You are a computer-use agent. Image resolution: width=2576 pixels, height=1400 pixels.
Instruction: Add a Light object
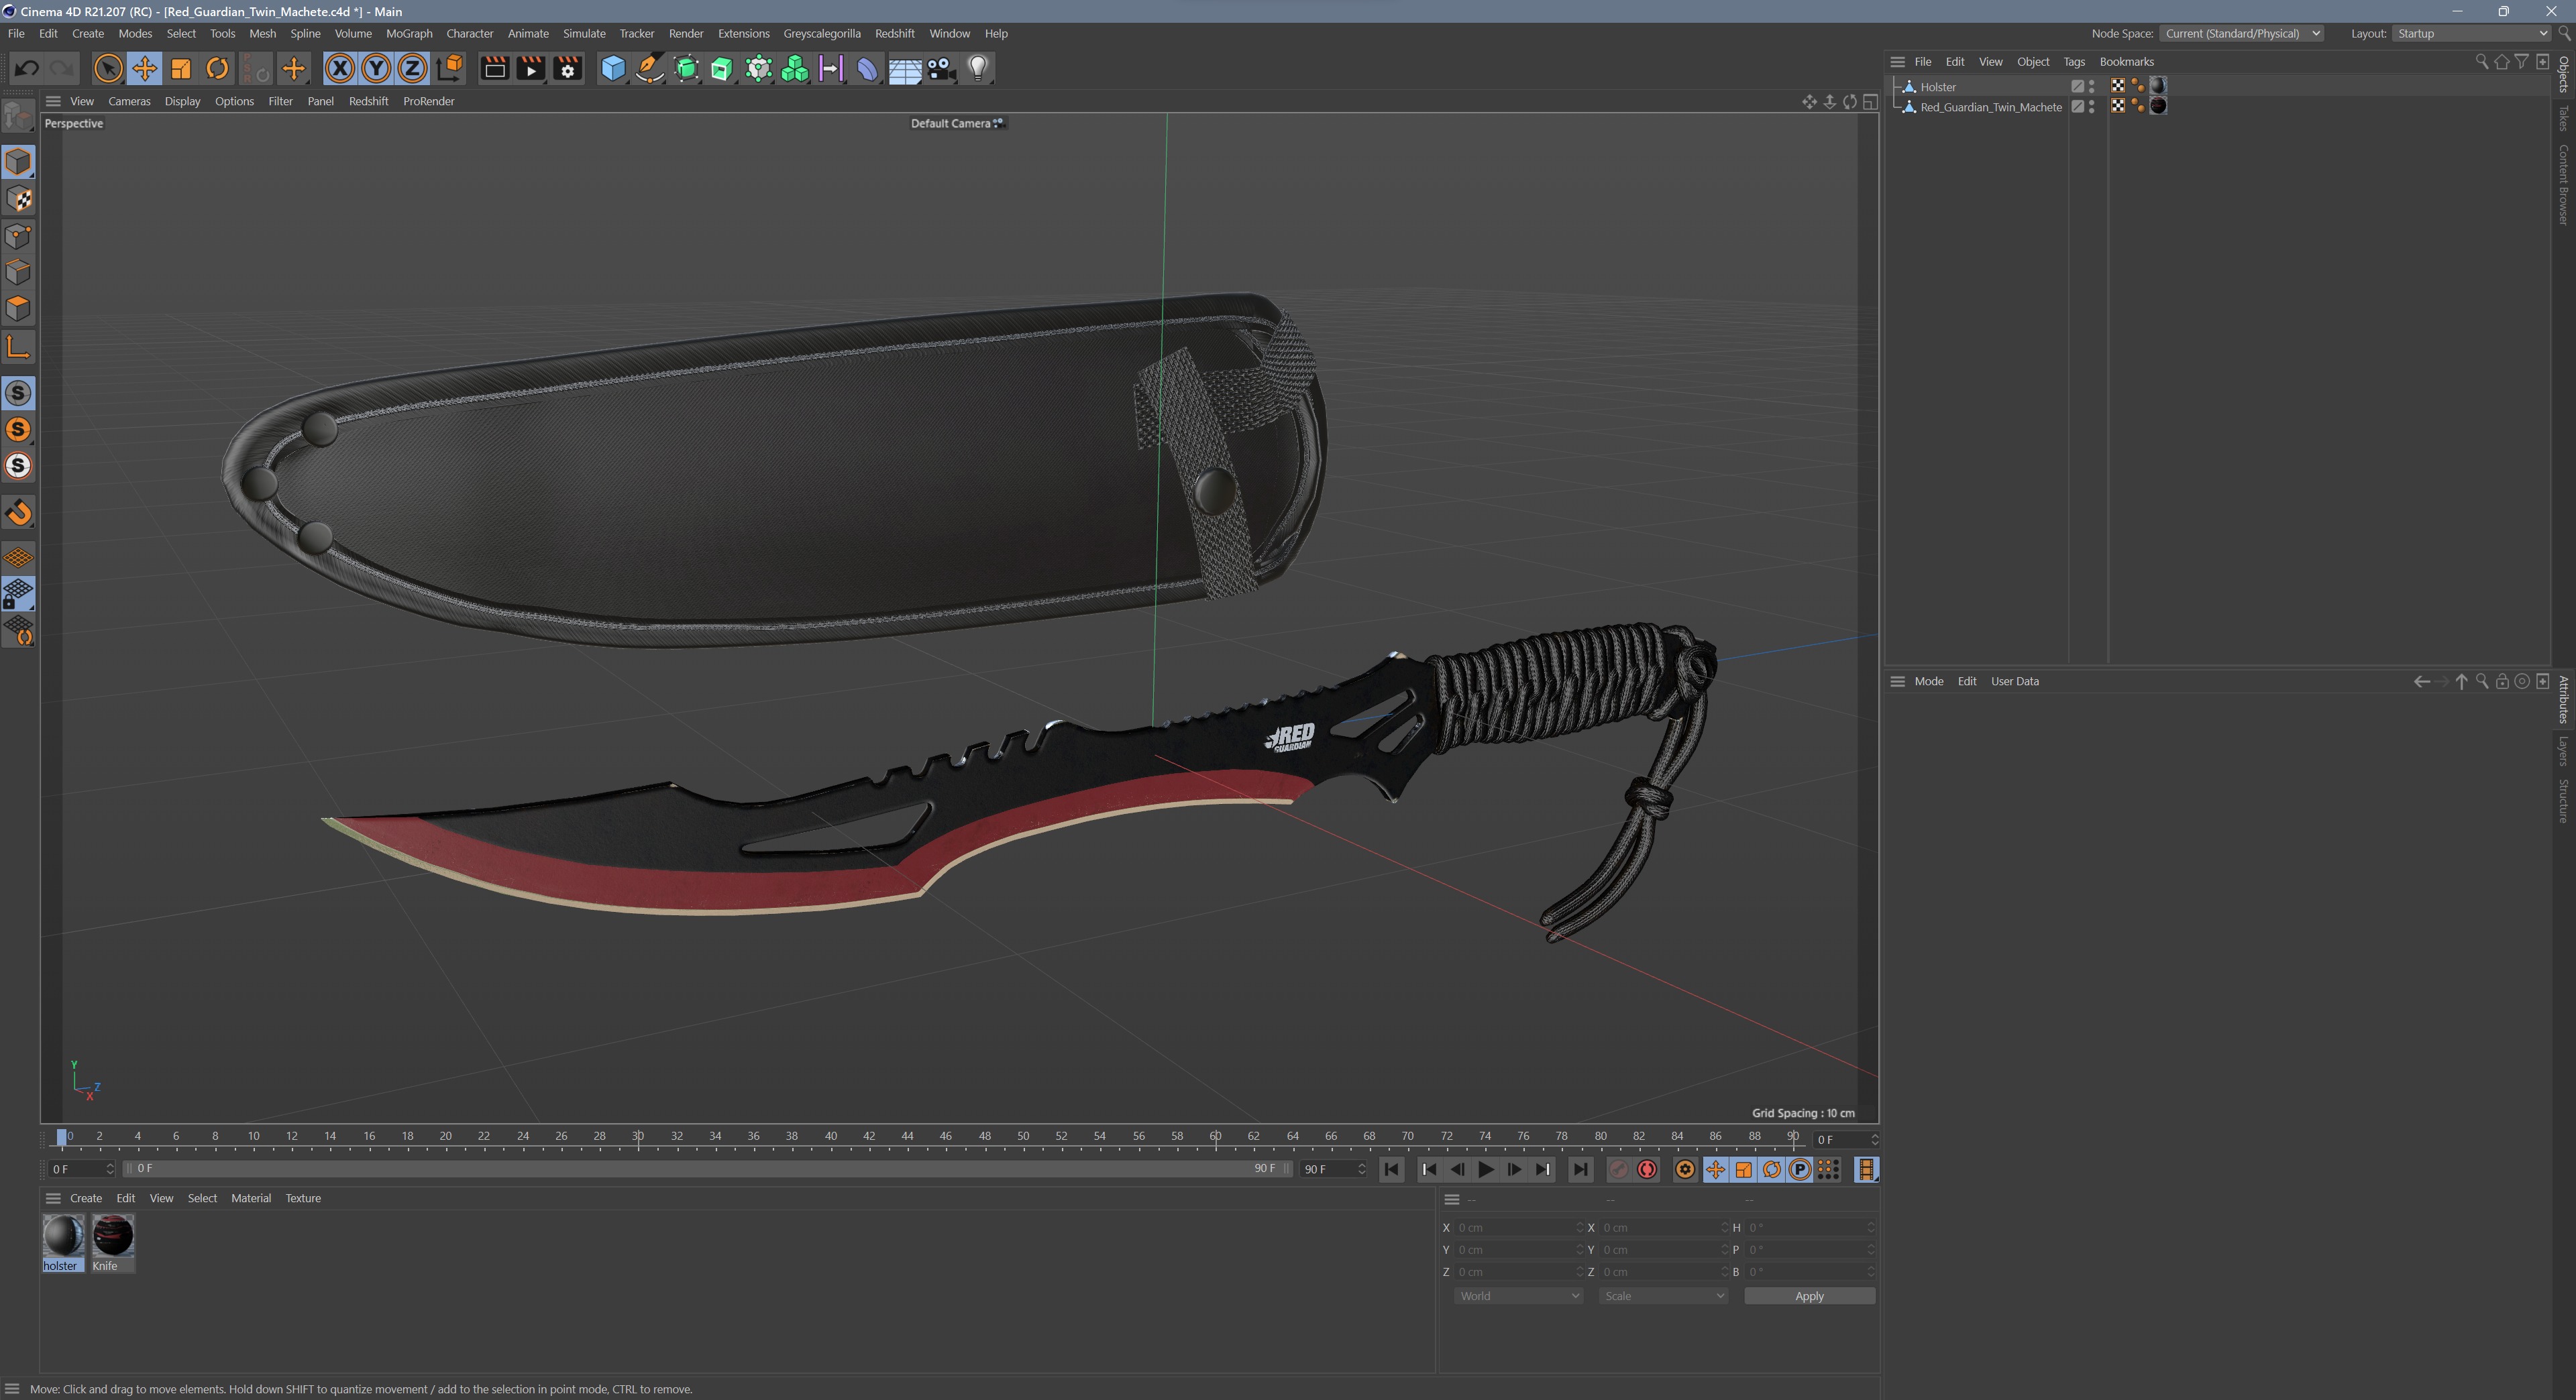pos(977,68)
